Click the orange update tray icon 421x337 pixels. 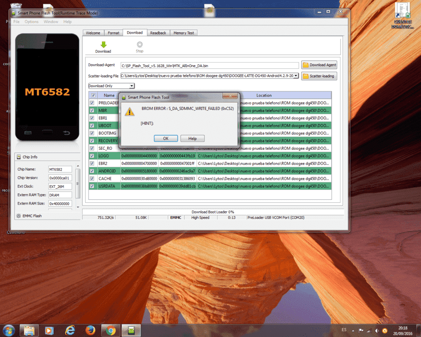click(x=385, y=330)
